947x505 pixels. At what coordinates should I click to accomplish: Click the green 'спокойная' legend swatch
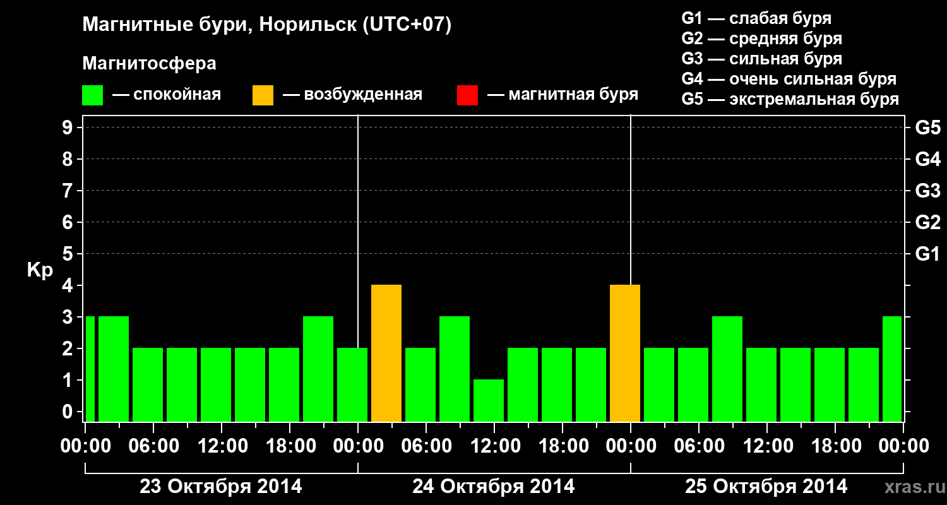pyautogui.click(x=92, y=95)
